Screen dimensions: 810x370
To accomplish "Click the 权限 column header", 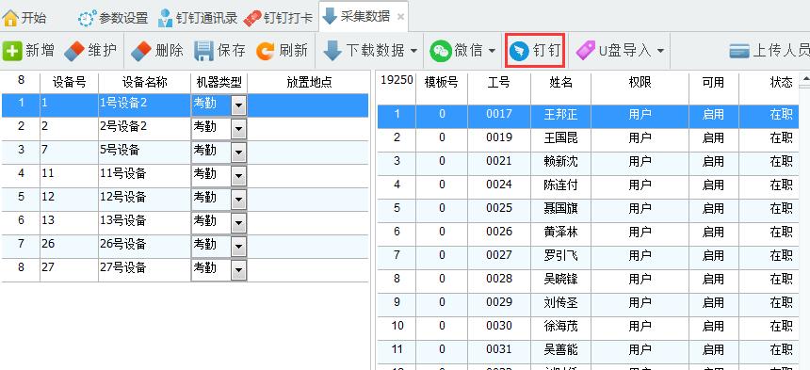I will coord(640,82).
